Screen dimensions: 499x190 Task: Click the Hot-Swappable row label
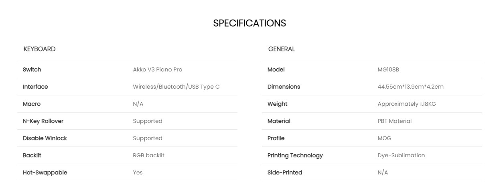45,172
